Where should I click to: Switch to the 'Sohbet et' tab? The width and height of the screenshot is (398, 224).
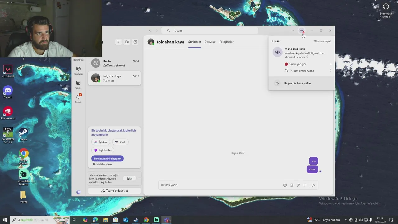(x=195, y=42)
